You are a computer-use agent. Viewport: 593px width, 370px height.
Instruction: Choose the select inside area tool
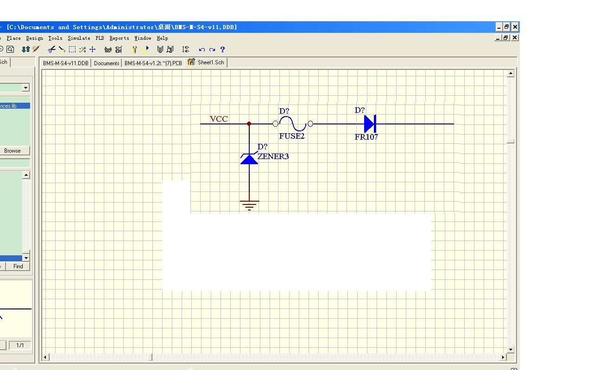point(72,49)
